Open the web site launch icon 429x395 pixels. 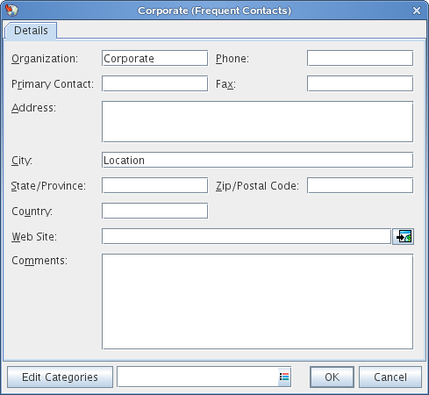coord(403,236)
